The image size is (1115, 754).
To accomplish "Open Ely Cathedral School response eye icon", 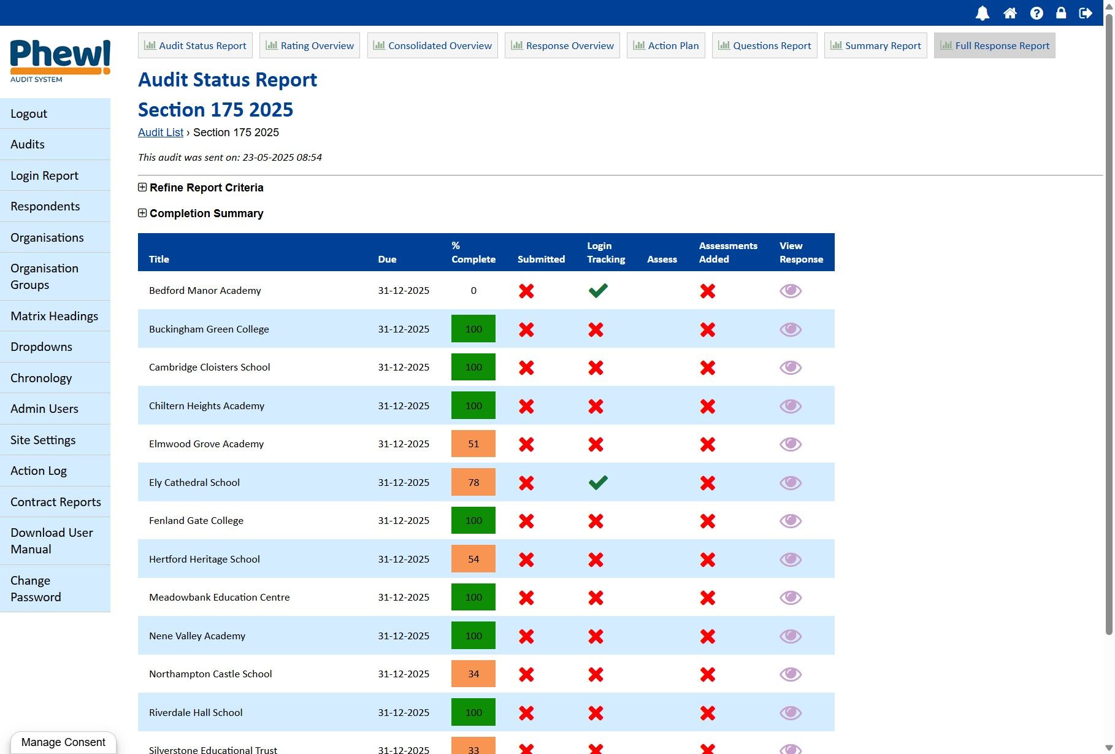I will [x=790, y=483].
